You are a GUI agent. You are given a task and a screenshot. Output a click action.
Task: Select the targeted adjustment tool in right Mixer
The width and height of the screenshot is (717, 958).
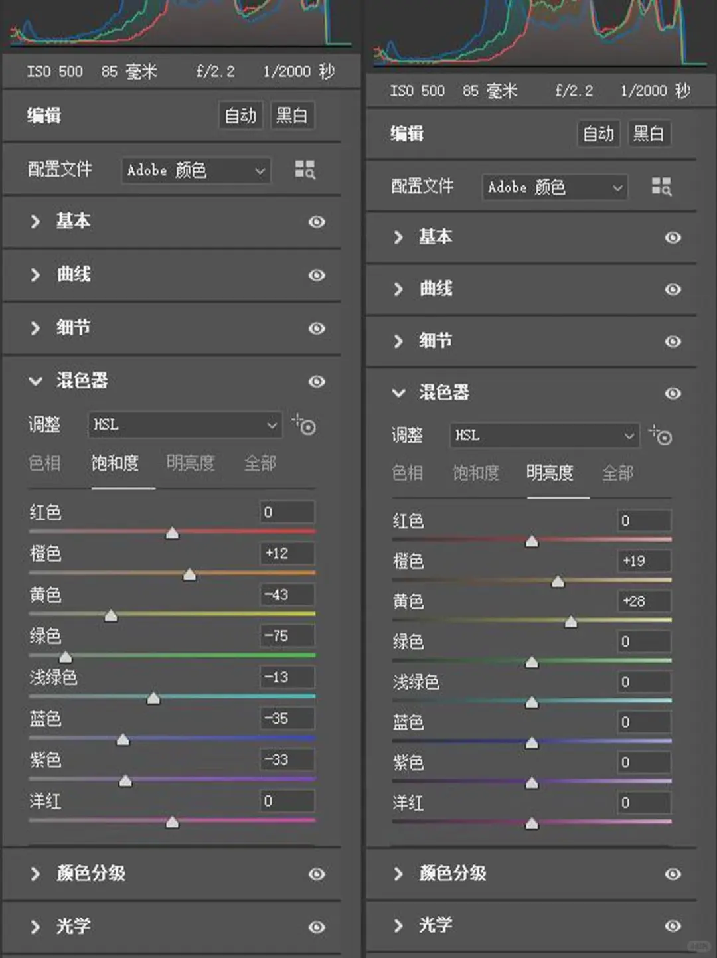coord(661,436)
